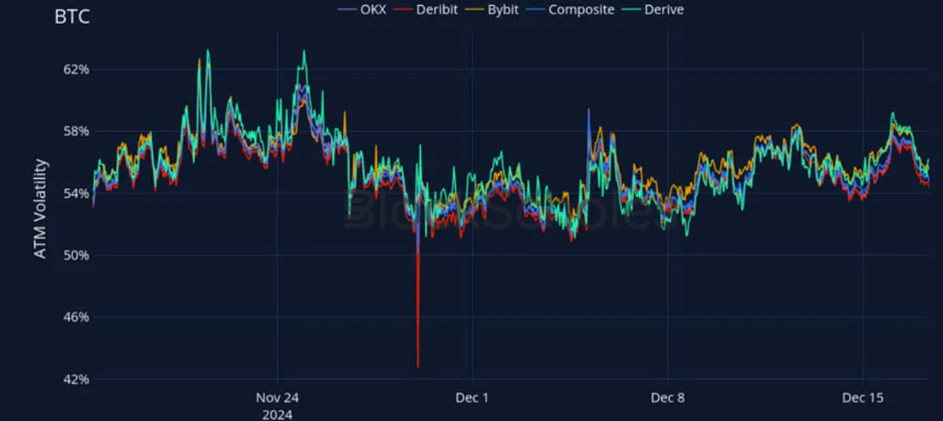Toggle the Derive series legend entry
Screen dimensions: 943x421
click(654, 9)
